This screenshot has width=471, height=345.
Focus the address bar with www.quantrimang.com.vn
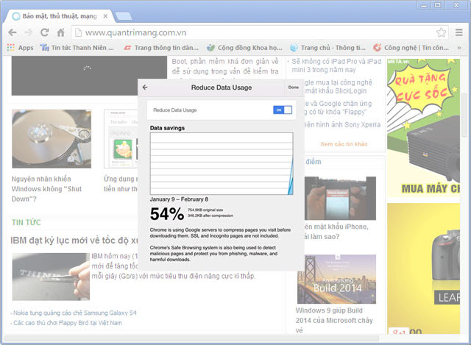pyautogui.click(x=260, y=32)
